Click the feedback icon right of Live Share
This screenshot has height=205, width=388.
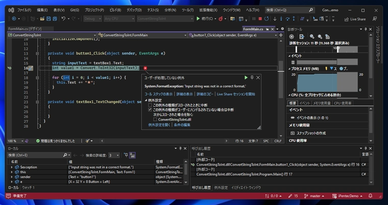coord(375,19)
